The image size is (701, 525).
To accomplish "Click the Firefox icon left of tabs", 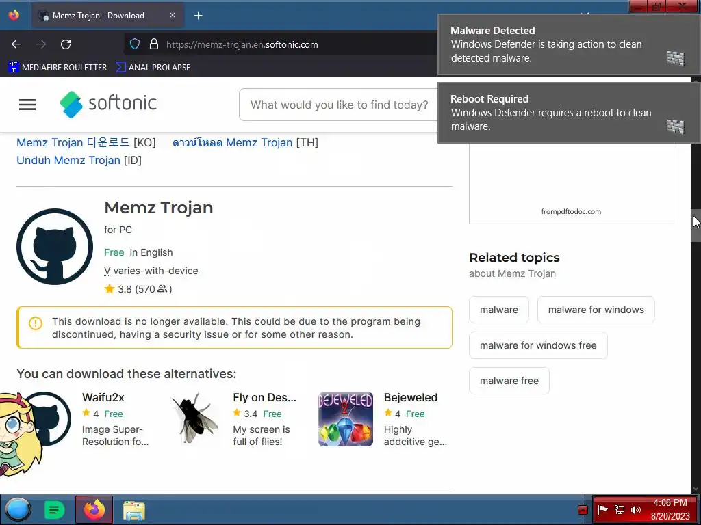I will 14,15.
